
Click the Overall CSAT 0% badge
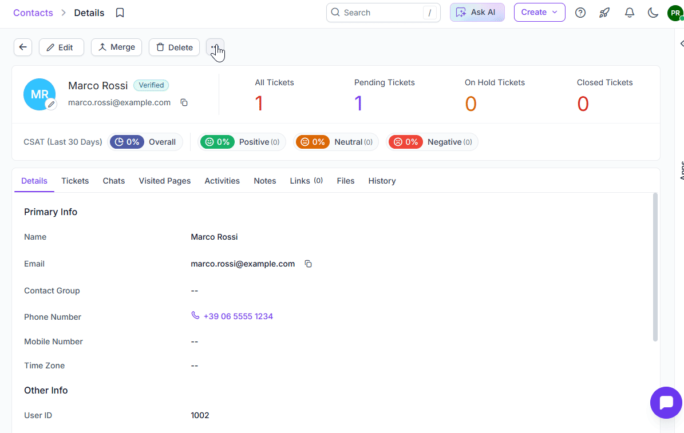[x=127, y=142]
